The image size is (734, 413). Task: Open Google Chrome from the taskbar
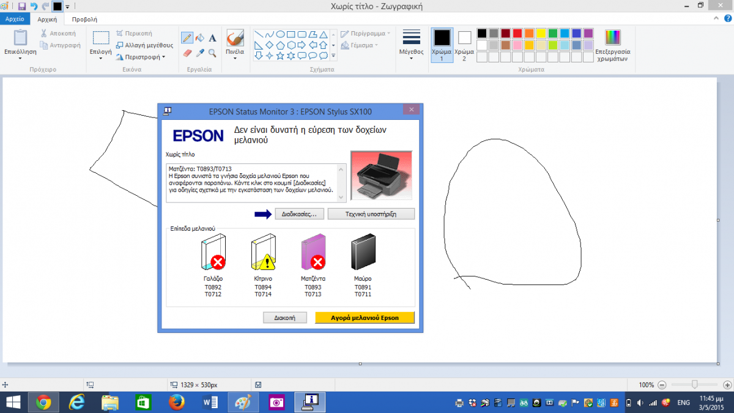tap(43, 402)
